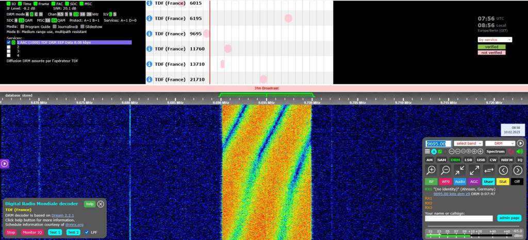Toggle service 1 AAC TDF DRM checkbox
The width and height of the screenshot is (528, 240).
[9, 42]
